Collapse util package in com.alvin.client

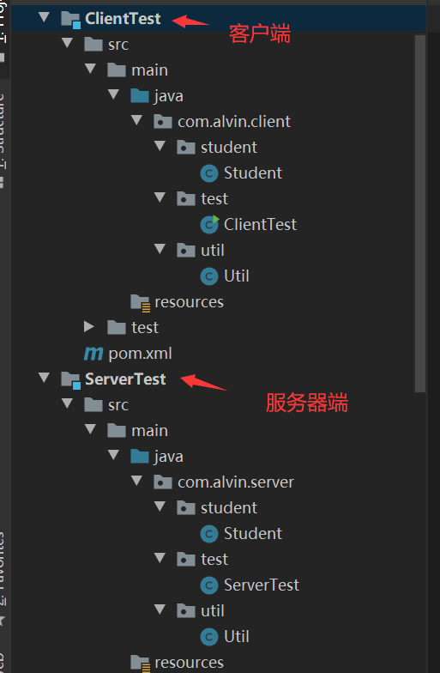[160, 249]
